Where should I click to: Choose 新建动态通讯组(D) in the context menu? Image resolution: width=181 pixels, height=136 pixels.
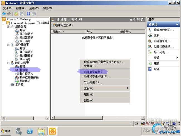(x=105, y=76)
